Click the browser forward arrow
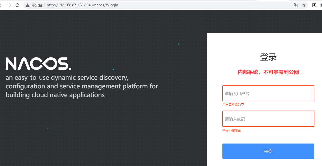The width and height of the screenshot is (322, 166). (9, 5)
